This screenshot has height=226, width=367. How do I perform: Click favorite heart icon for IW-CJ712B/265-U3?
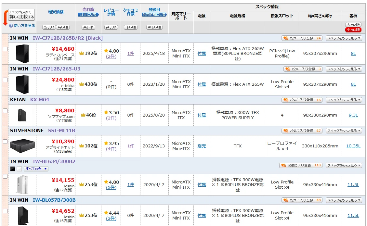(x=288, y=69)
